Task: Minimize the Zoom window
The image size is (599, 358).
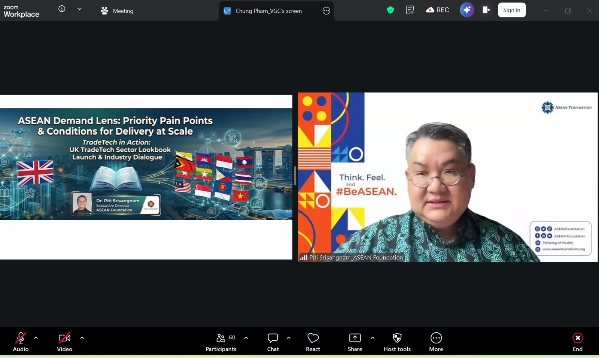Action: [546, 11]
